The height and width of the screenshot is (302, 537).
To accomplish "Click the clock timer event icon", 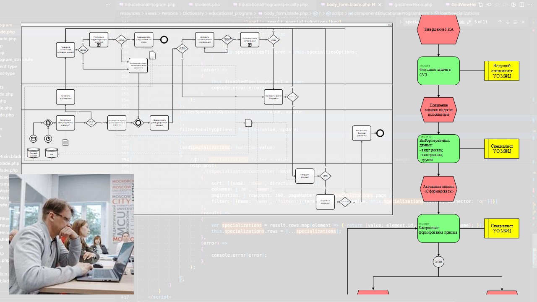I will tap(49, 139).
